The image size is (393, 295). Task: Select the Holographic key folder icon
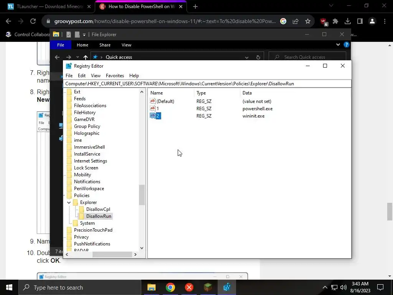tap(69, 133)
